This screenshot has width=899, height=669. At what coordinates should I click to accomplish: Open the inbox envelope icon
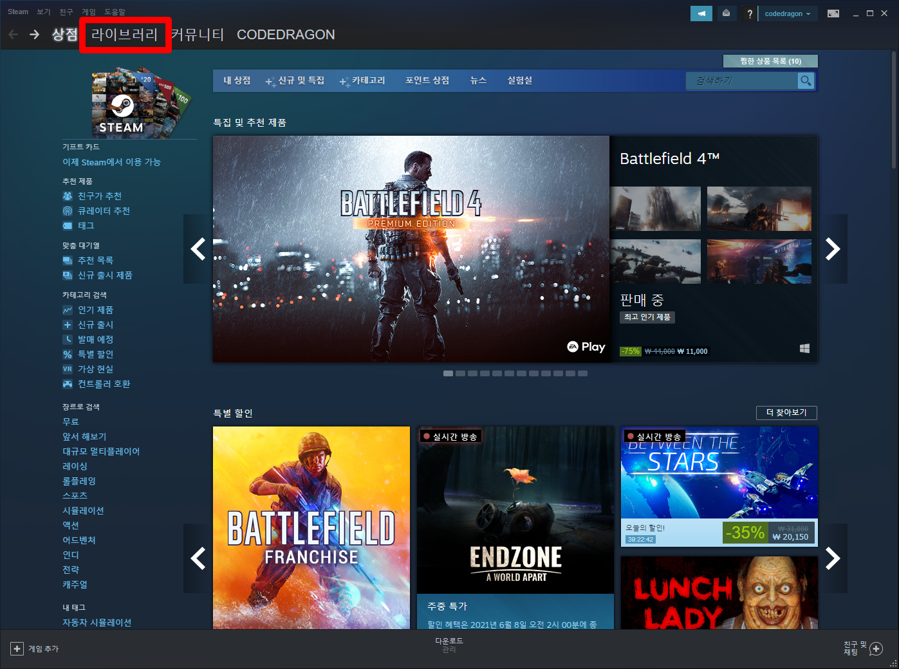pos(726,14)
